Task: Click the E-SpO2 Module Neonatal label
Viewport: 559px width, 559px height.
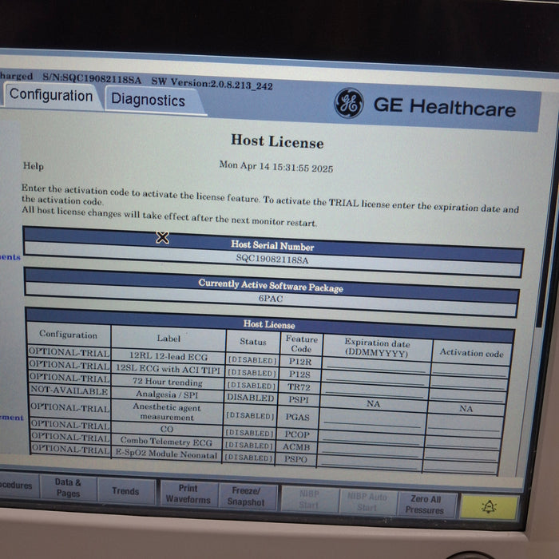Action: point(166,454)
